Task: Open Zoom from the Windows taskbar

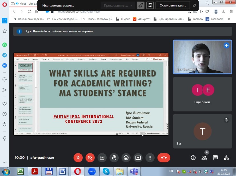Action: (x=92, y=171)
